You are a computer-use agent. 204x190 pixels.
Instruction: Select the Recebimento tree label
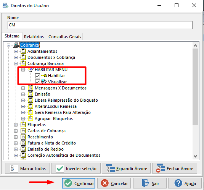tap(40, 137)
